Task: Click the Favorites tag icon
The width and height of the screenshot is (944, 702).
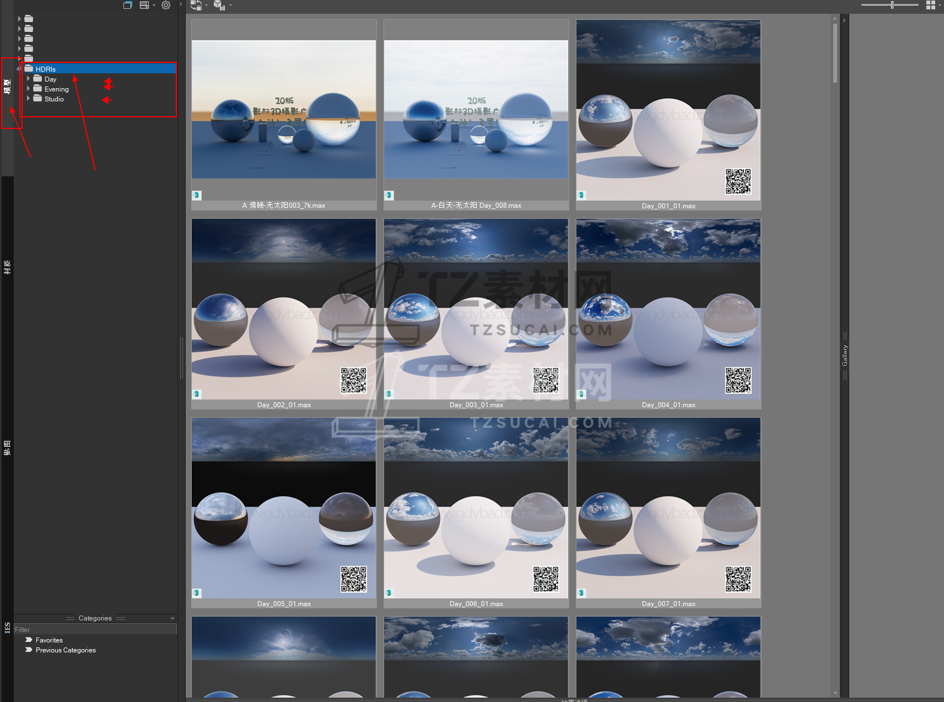Action: pyautogui.click(x=29, y=640)
